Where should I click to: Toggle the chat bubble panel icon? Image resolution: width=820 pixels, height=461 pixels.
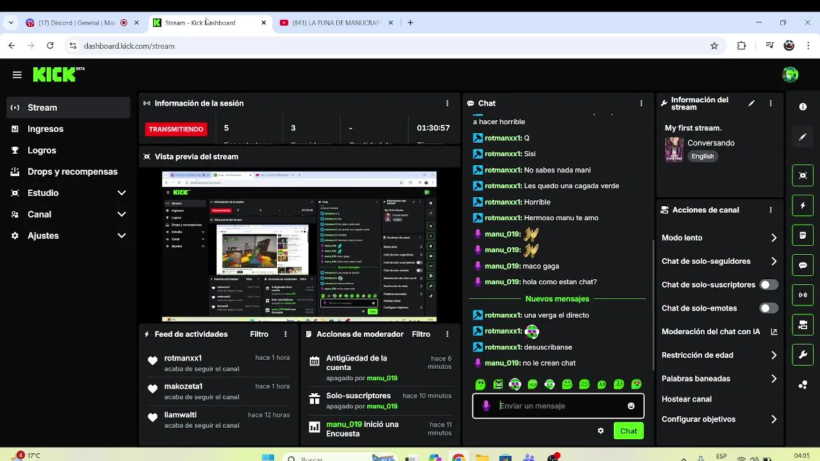pos(803,265)
